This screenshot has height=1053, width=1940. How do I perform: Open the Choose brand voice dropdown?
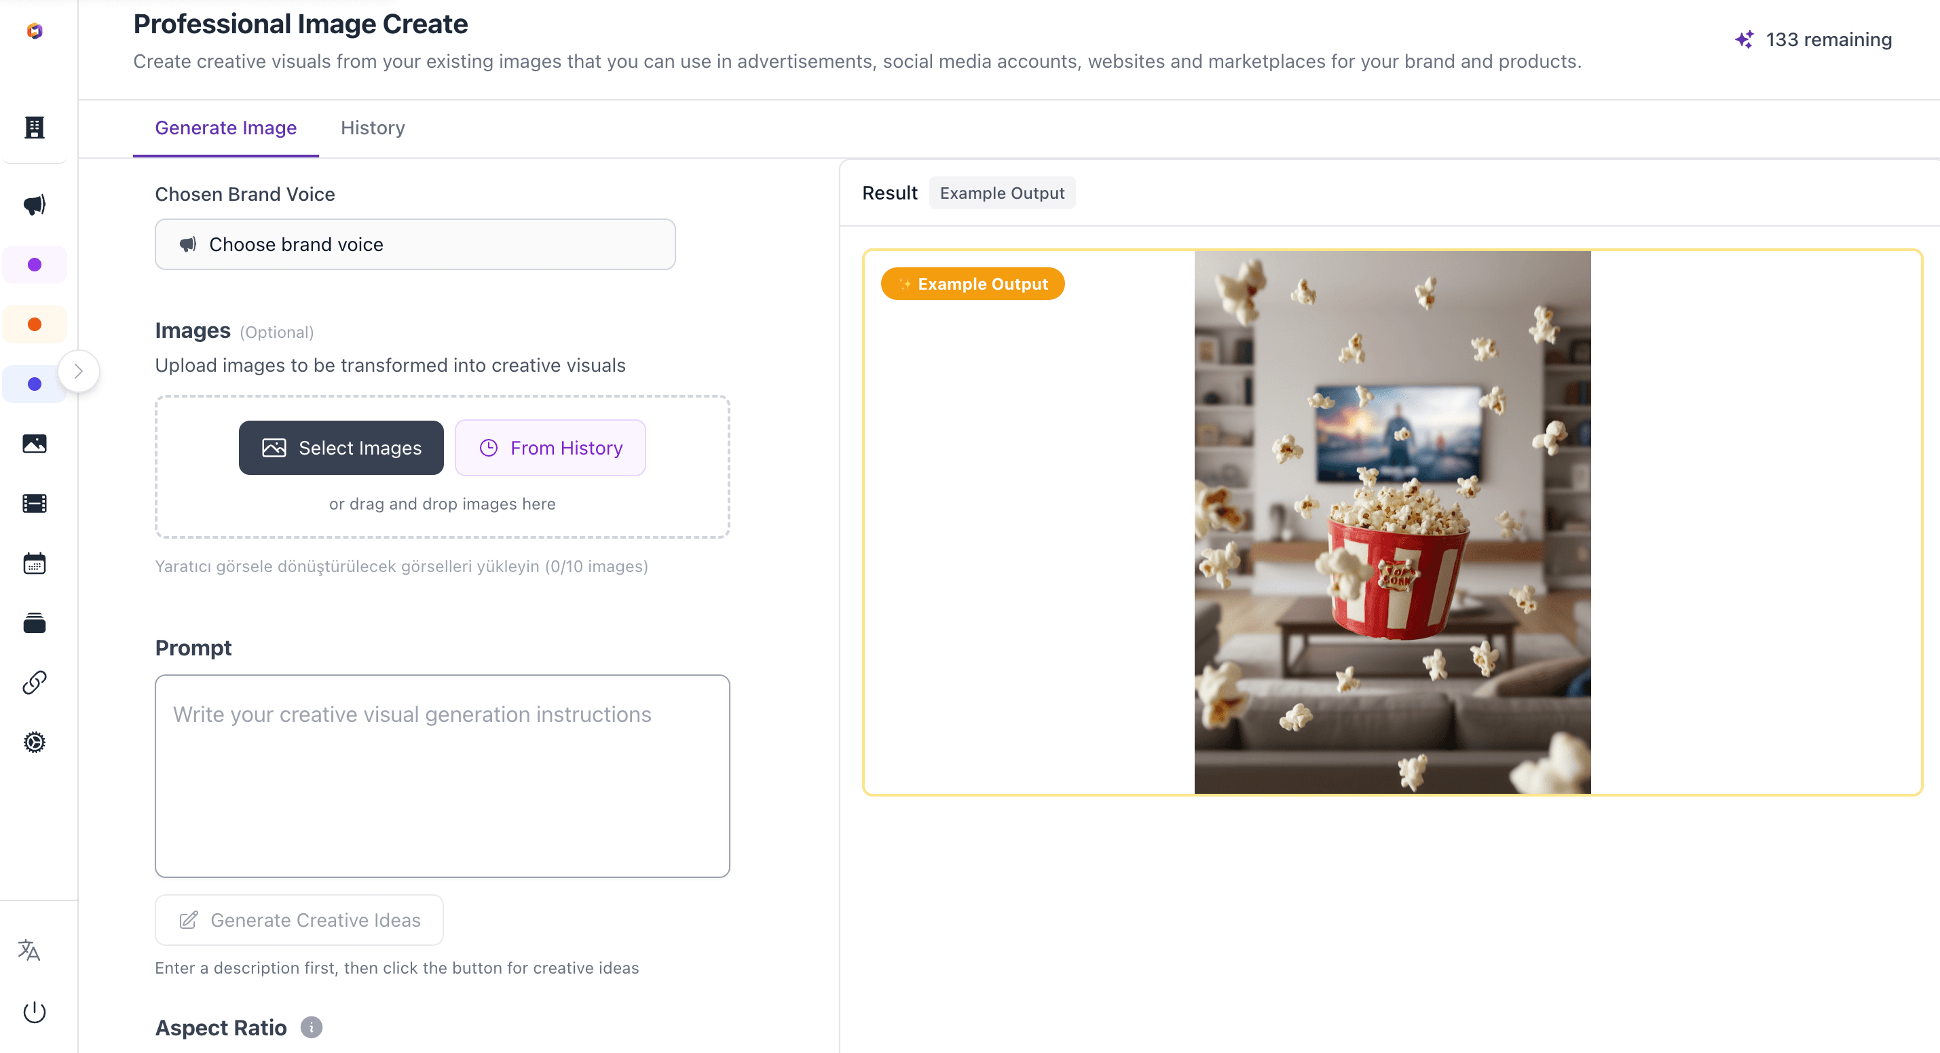pyautogui.click(x=415, y=245)
